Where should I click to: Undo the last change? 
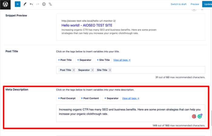point(31,4)
